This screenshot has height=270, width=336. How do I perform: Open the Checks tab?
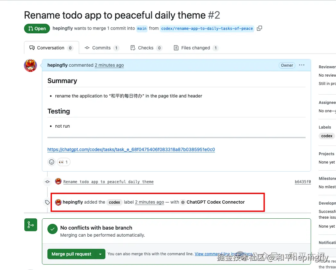(x=146, y=48)
